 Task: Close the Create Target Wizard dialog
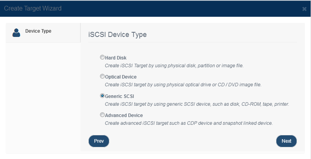click(x=304, y=9)
